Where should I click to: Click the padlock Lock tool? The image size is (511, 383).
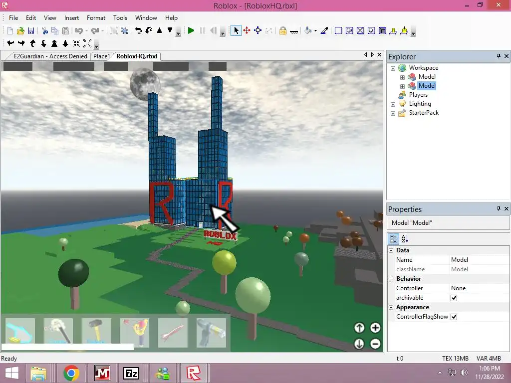pos(283,30)
